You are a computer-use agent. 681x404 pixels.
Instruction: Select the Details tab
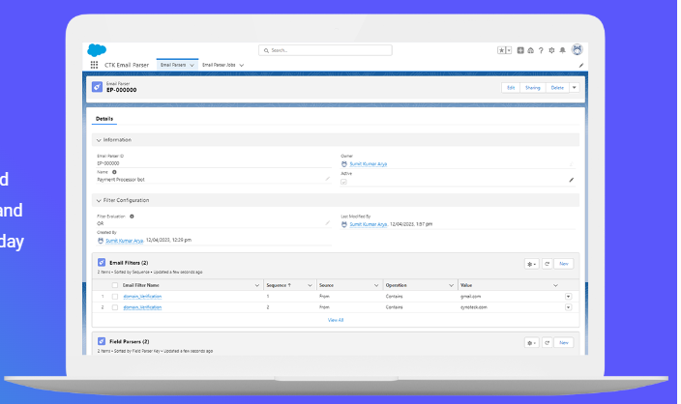pyautogui.click(x=104, y=119)
